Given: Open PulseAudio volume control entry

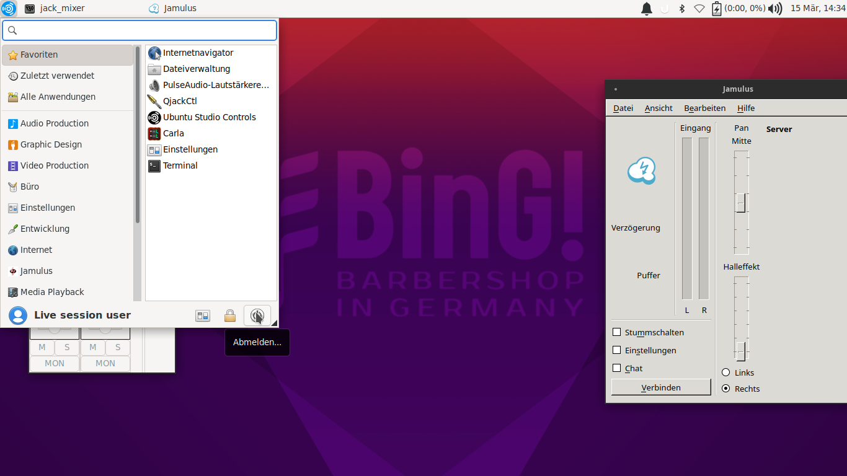Looking at the screenshot, I should 215,85.
